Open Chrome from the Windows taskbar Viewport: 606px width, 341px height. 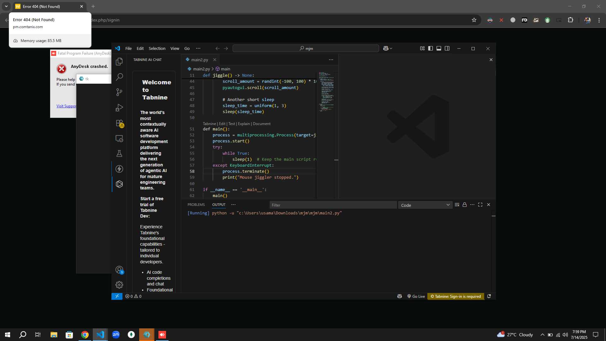coord(85,335)
